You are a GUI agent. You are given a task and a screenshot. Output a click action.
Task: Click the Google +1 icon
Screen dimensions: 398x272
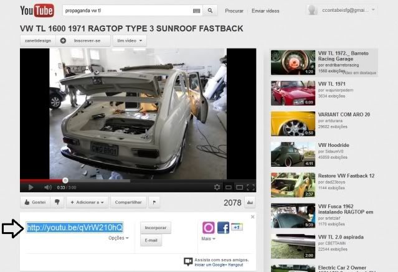237,227
